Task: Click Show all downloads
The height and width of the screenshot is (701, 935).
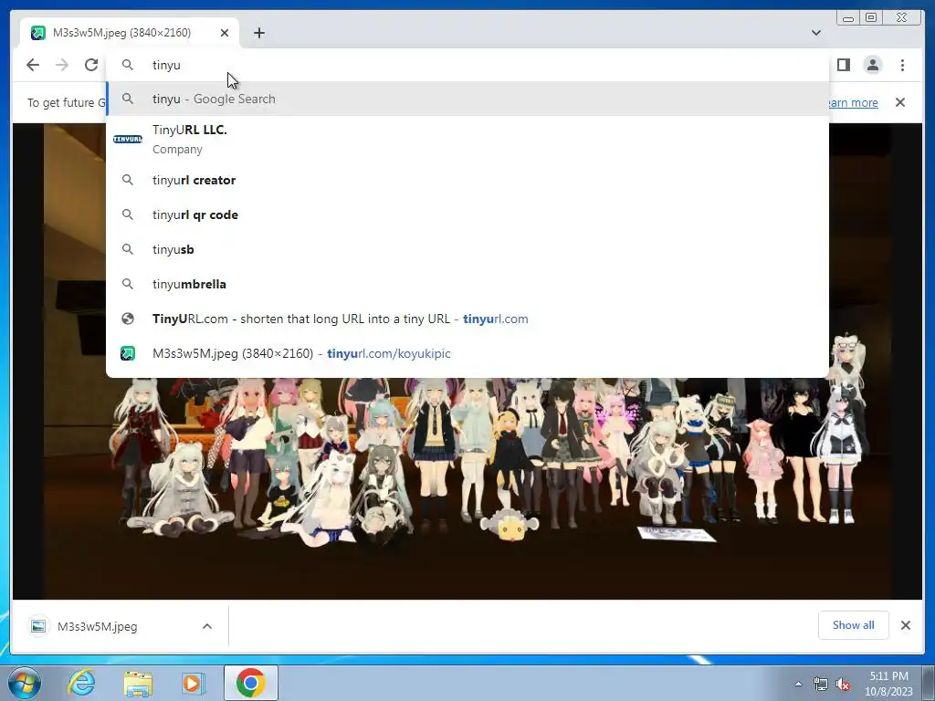Action: pyautogui.click(x=854, y=625)
